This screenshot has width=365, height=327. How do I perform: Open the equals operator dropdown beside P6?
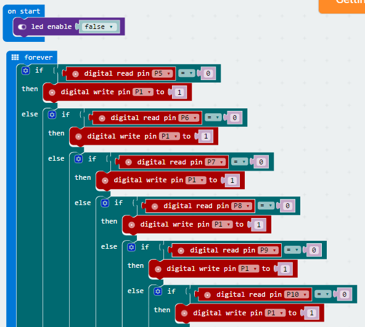[x=213, y=118]
